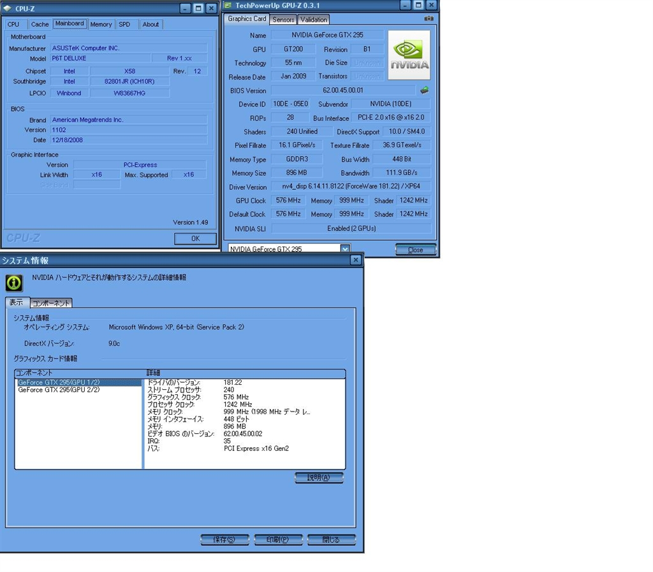This screenshot has width=653, height=572.
Task: Click the CPU-Z title bar icon
Action: 8,8
